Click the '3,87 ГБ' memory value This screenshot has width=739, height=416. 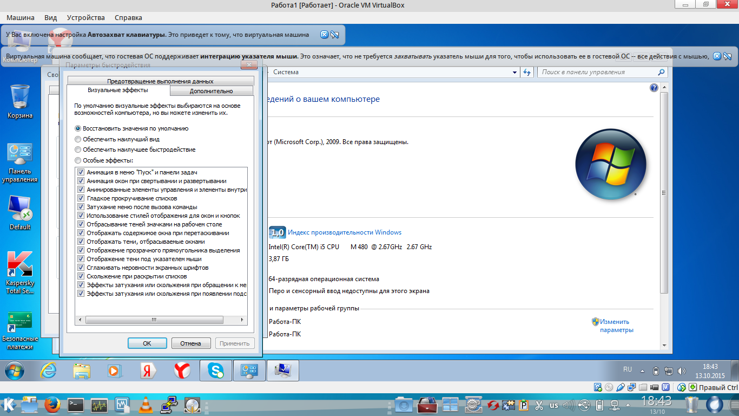[x=278, y=259]
